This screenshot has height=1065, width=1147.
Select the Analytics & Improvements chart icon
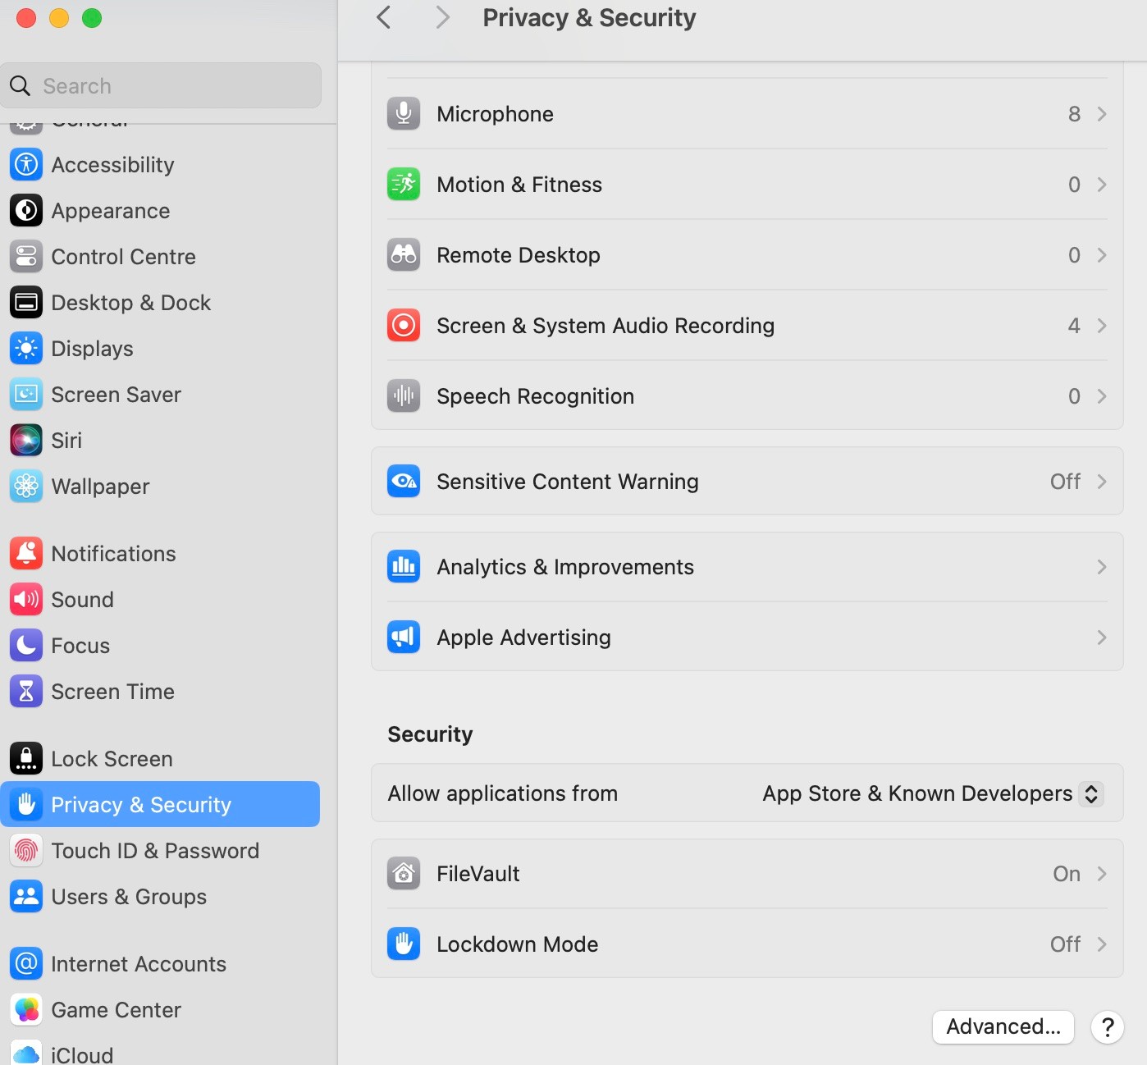click(404, 567)
